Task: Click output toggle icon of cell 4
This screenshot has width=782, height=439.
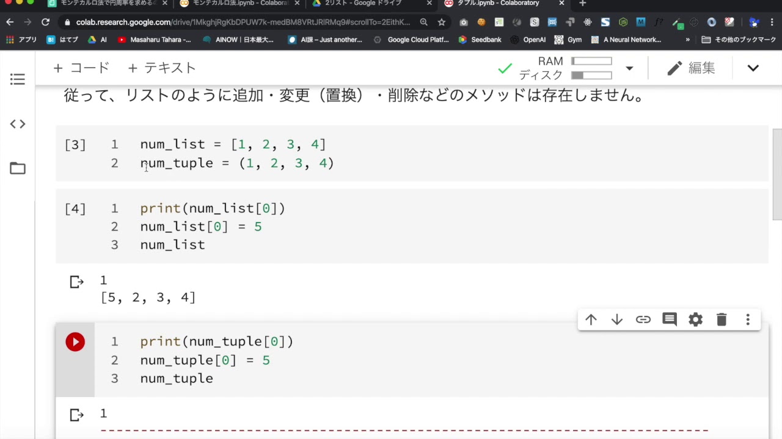Action: 76,282
